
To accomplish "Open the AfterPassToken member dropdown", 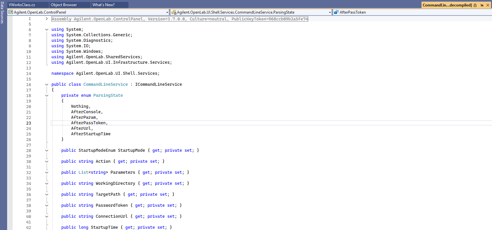I will pyautogui.click(x=412, y=12).
